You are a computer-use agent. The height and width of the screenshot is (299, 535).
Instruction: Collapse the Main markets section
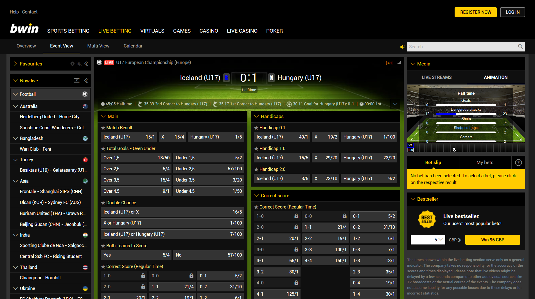[103, 116]
